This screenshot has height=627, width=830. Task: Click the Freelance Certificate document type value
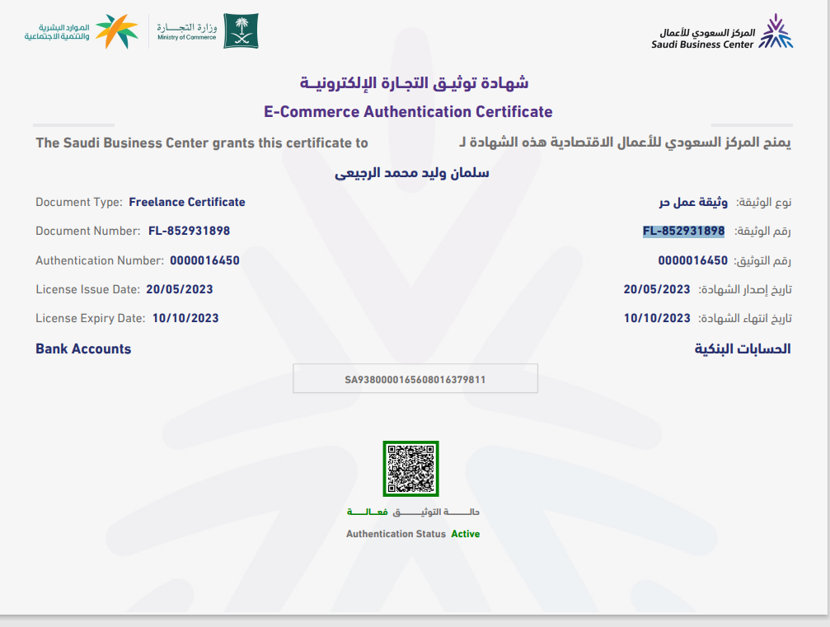pos(187,202)
